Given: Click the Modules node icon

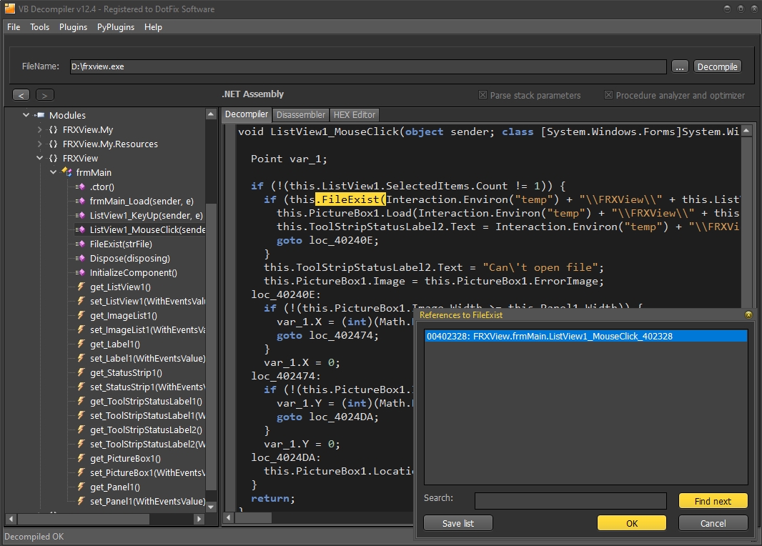Looking at the screenshot, I should pos(39,115).
